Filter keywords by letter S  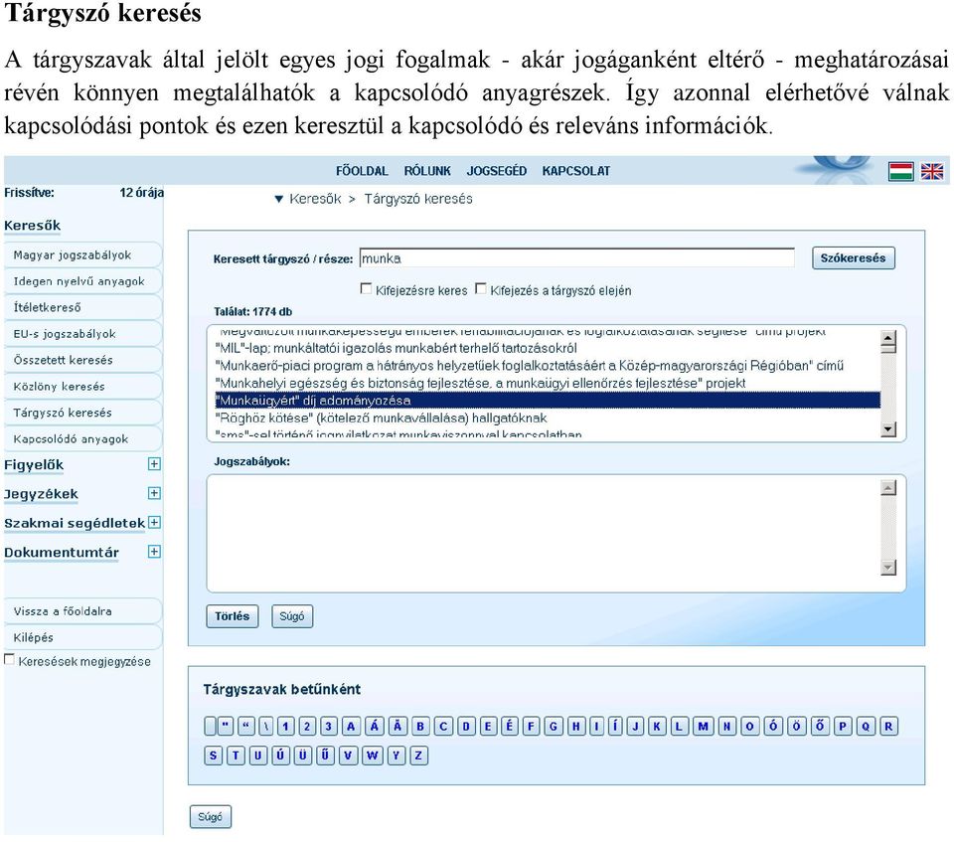pyautogui.click(x=213, y=756)
